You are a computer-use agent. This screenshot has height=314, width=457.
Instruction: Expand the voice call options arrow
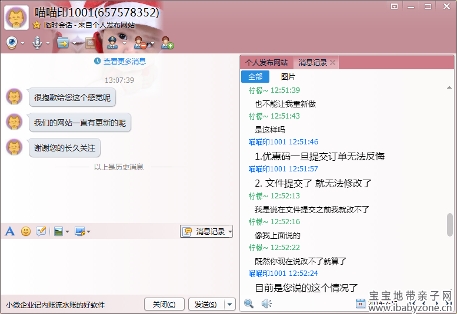pyautogui.click(x=48, y=43)
